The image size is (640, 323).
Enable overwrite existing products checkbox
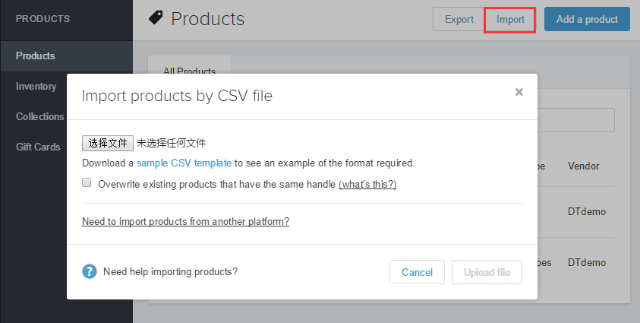[87, 183]
